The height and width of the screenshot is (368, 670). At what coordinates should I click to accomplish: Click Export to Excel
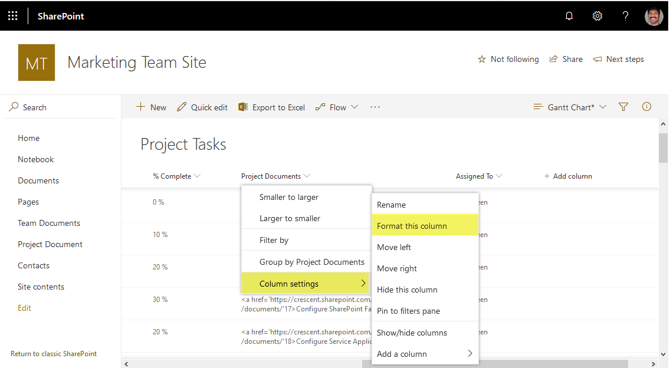(271, 107)
